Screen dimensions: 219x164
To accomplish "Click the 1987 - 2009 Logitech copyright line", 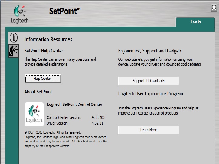I will pyautogui.click(x=53, y=132).
